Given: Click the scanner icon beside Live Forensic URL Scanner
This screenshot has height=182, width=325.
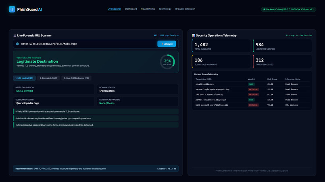Looking at the screenshot, I should pos(15,35).
